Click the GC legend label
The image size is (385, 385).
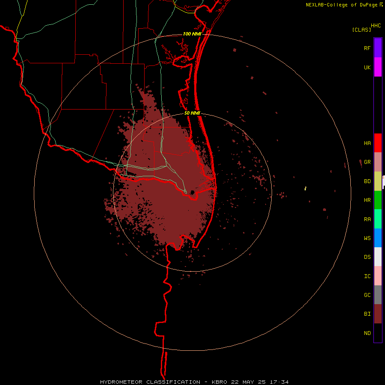coord(367,295)
